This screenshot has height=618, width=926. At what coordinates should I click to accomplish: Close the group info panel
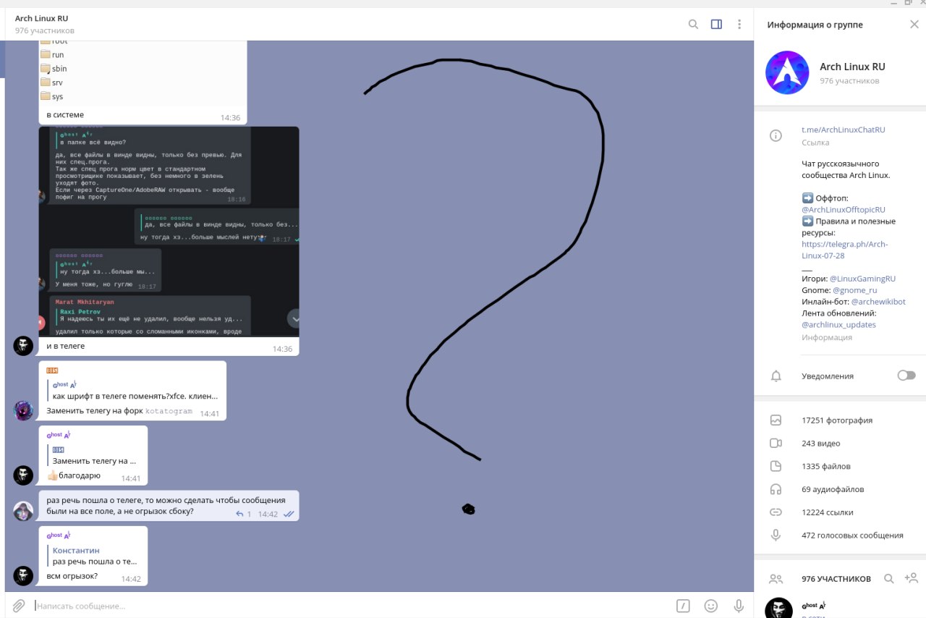pyautogui.click(x=914, y=25)
